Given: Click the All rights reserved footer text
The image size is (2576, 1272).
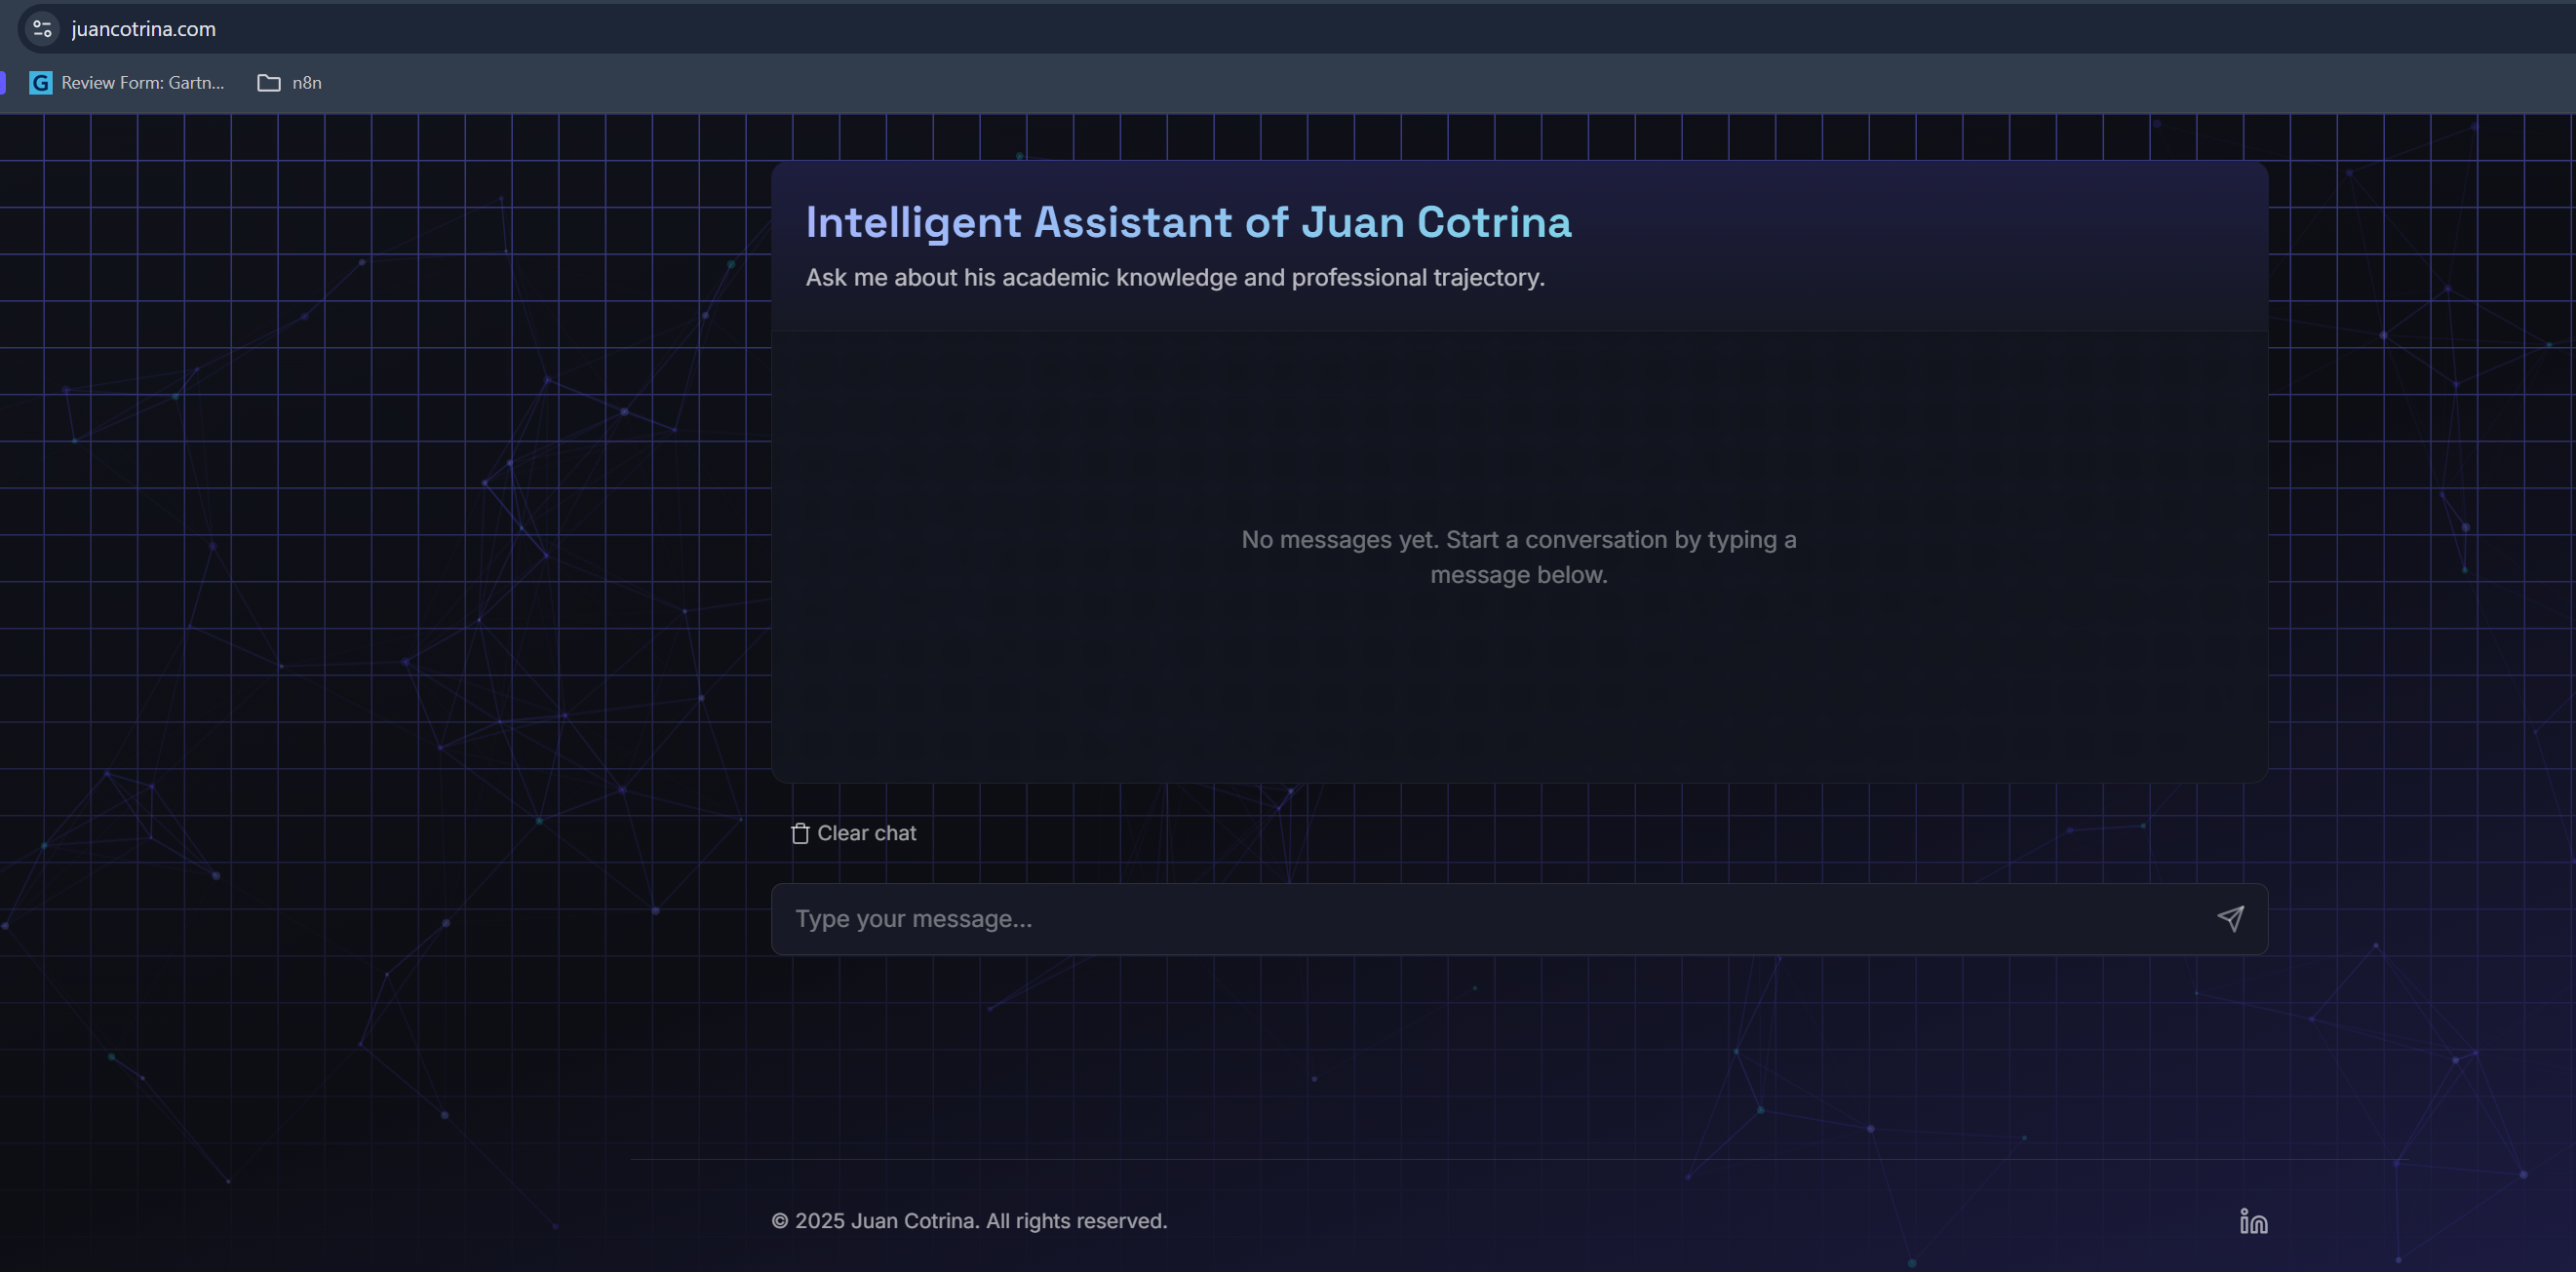Looking at the screenshot, I should 1076,1221.
